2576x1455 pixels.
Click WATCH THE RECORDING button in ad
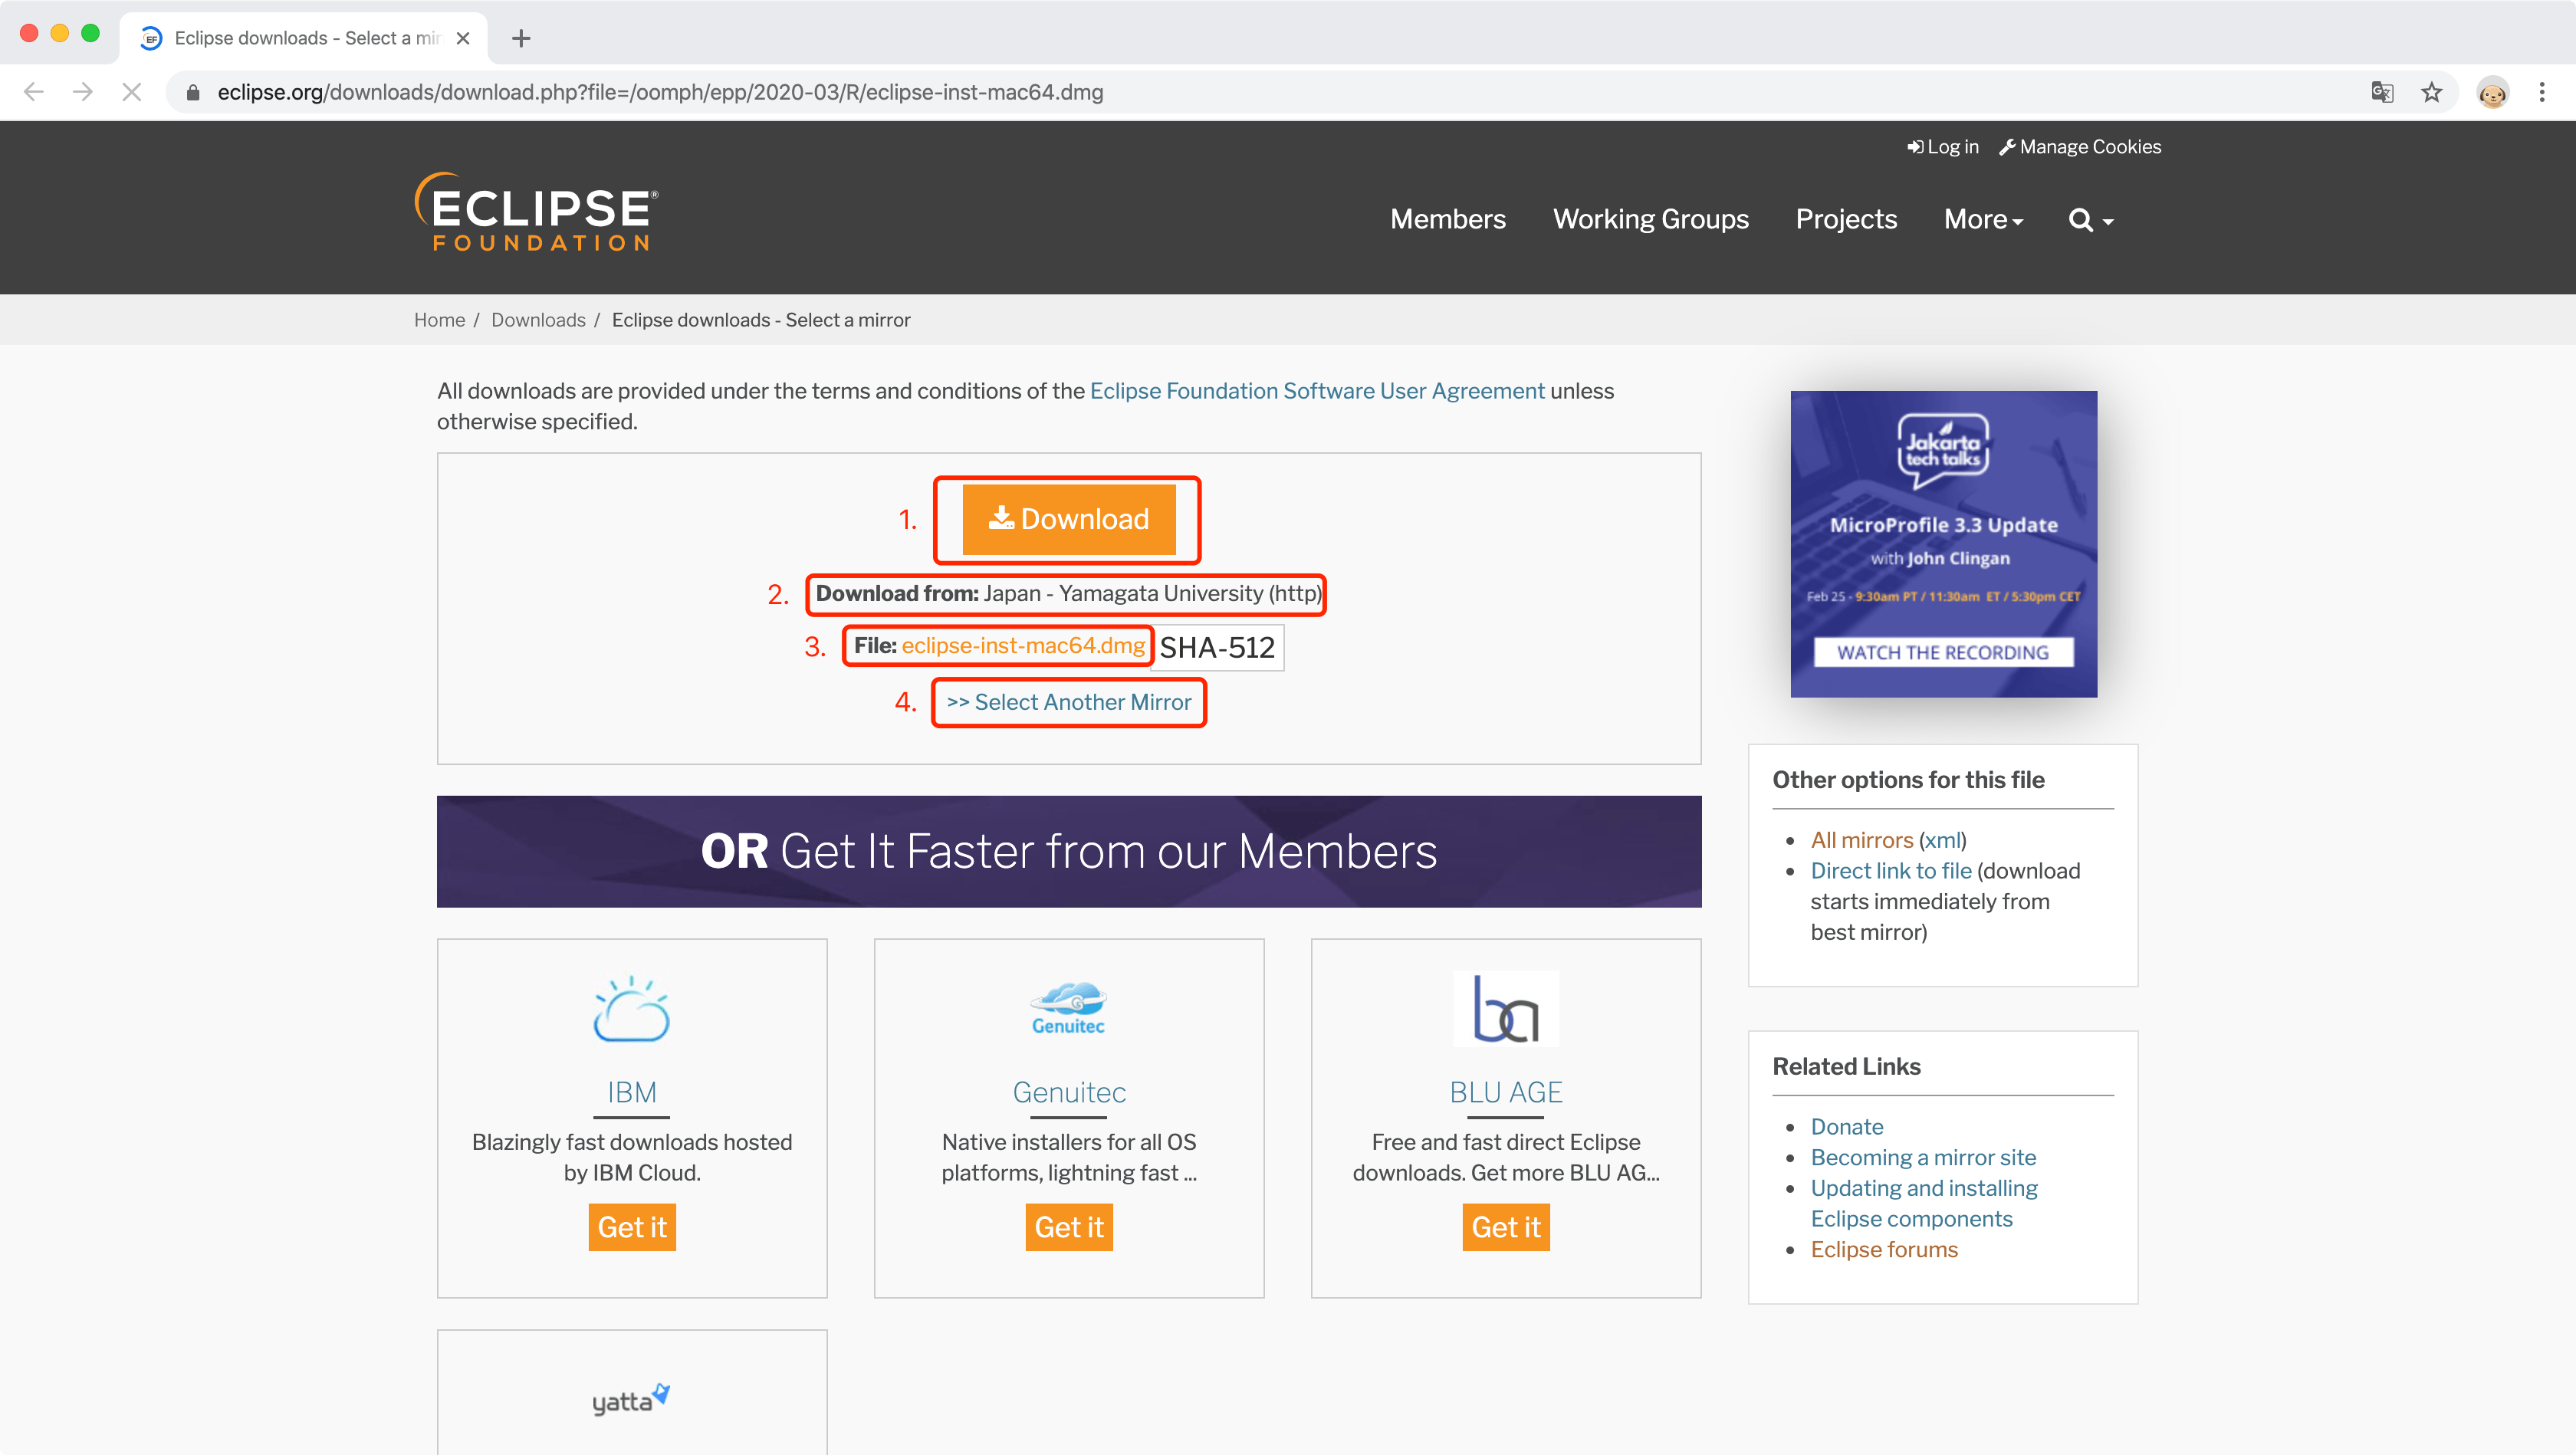(1943, 652)
